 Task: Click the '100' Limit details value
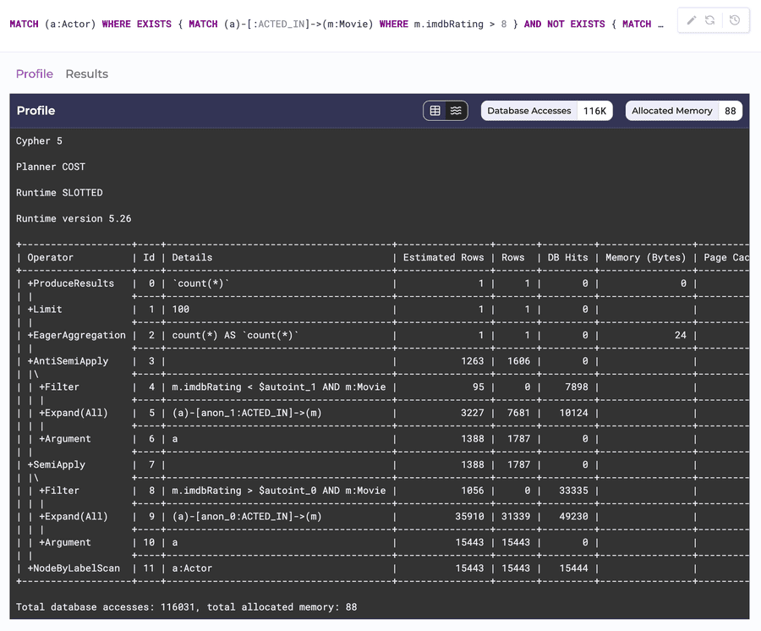(x=181, y=310)
